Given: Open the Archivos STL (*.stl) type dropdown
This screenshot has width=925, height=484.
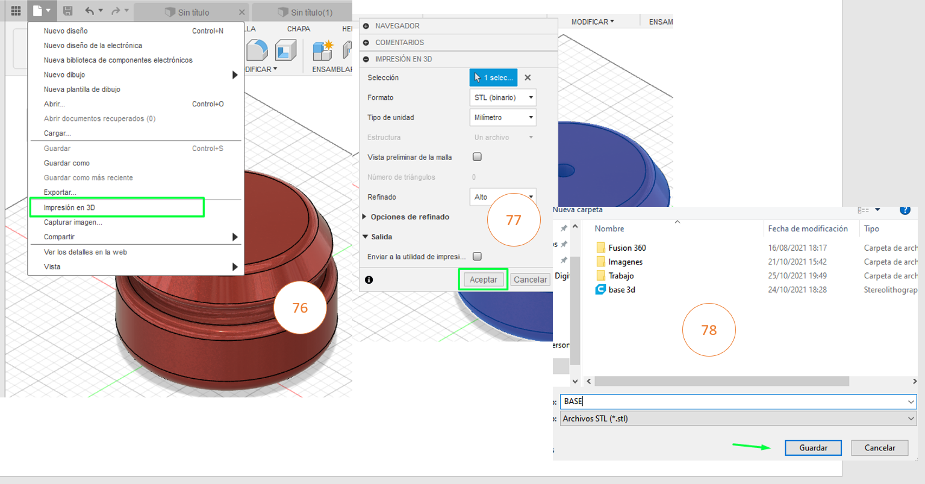Looking at the screenshot, I should (738, 418).
